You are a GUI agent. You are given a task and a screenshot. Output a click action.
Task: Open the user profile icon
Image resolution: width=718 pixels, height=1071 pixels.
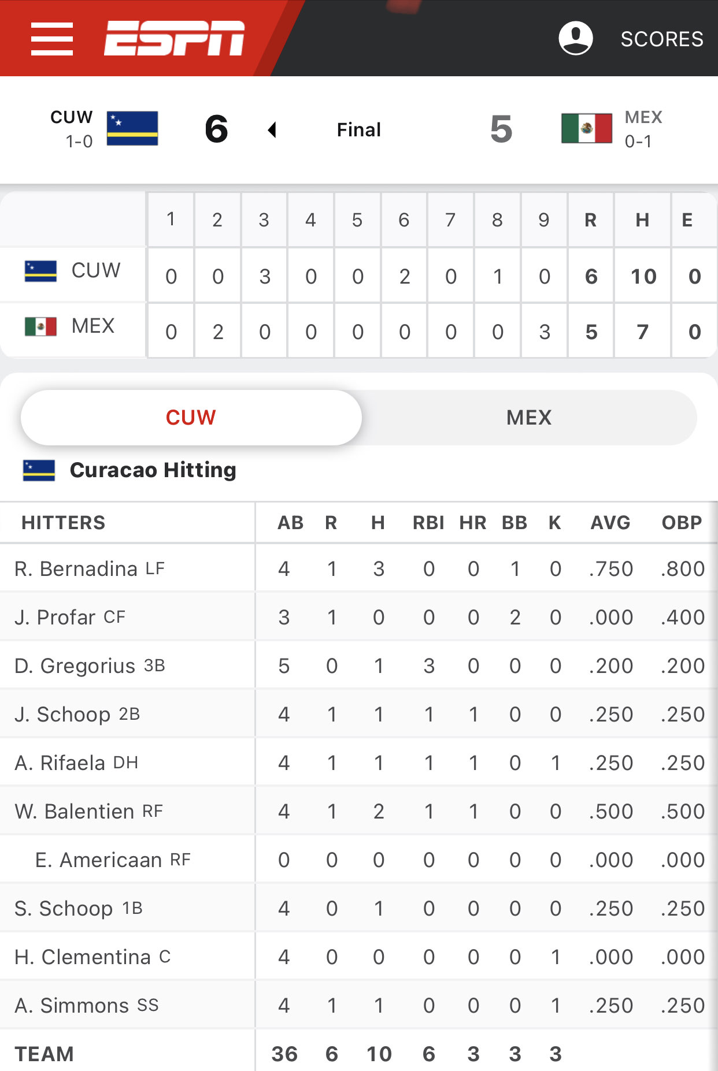click(x=575, y=39)
